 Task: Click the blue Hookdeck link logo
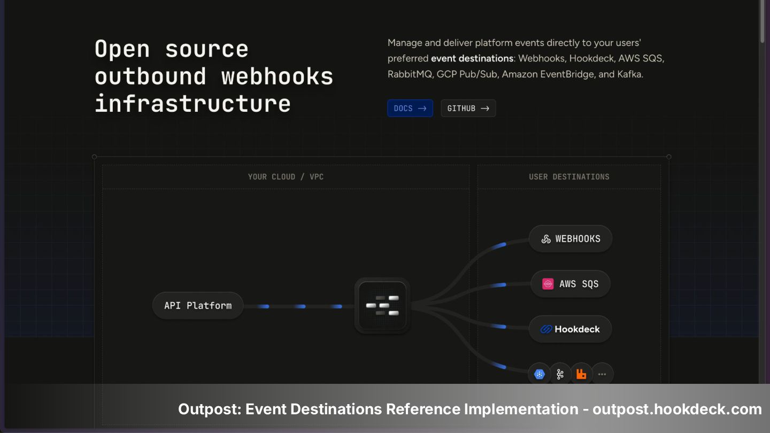click(546, 329)
